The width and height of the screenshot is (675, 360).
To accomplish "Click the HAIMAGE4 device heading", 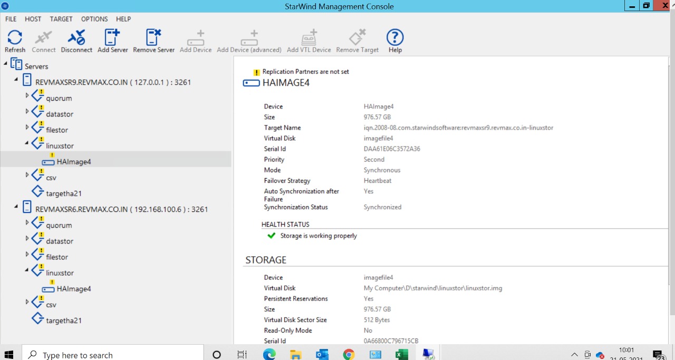I will tap(286, 83).
